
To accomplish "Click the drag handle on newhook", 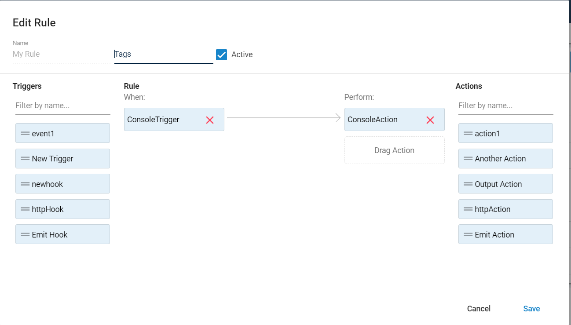I will point(25,184).
